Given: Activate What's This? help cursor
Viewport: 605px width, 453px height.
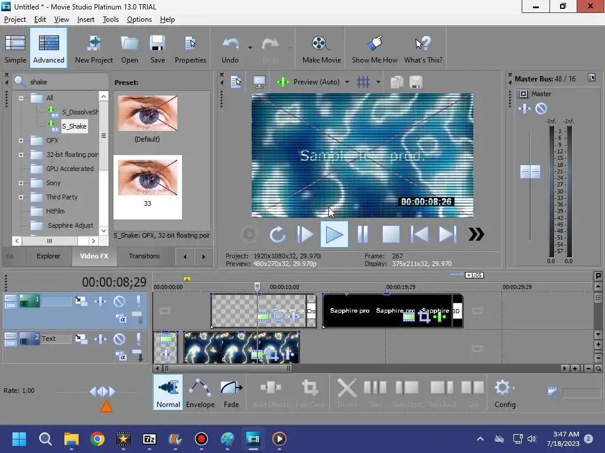Looking at the screenshot, I should (423, 48).
